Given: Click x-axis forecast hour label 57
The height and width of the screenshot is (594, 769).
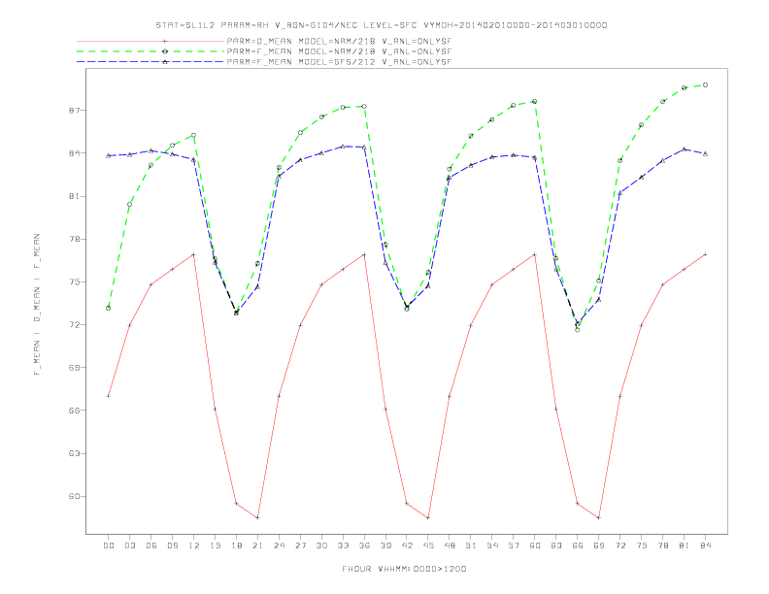Looking at the screenshot, I should pyautogui.click(x=514, y=545).
